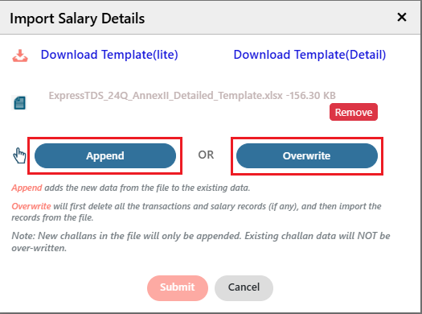The image size is (422, 314).
Task: Click the 'adds the new data' explanation sentence
Action: 147,188
